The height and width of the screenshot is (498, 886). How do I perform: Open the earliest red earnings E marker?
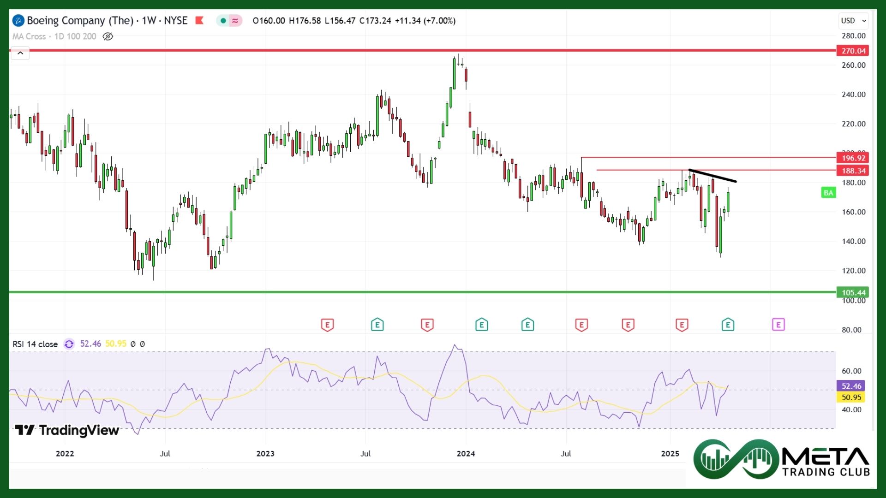click(x=327, y=325)
